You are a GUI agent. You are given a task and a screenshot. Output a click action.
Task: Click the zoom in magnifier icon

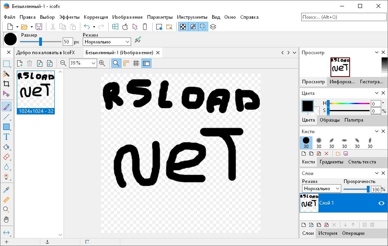[102, 63]
